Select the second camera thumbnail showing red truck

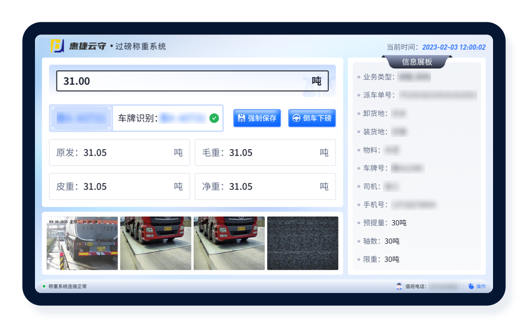click(x=156, y=243)
